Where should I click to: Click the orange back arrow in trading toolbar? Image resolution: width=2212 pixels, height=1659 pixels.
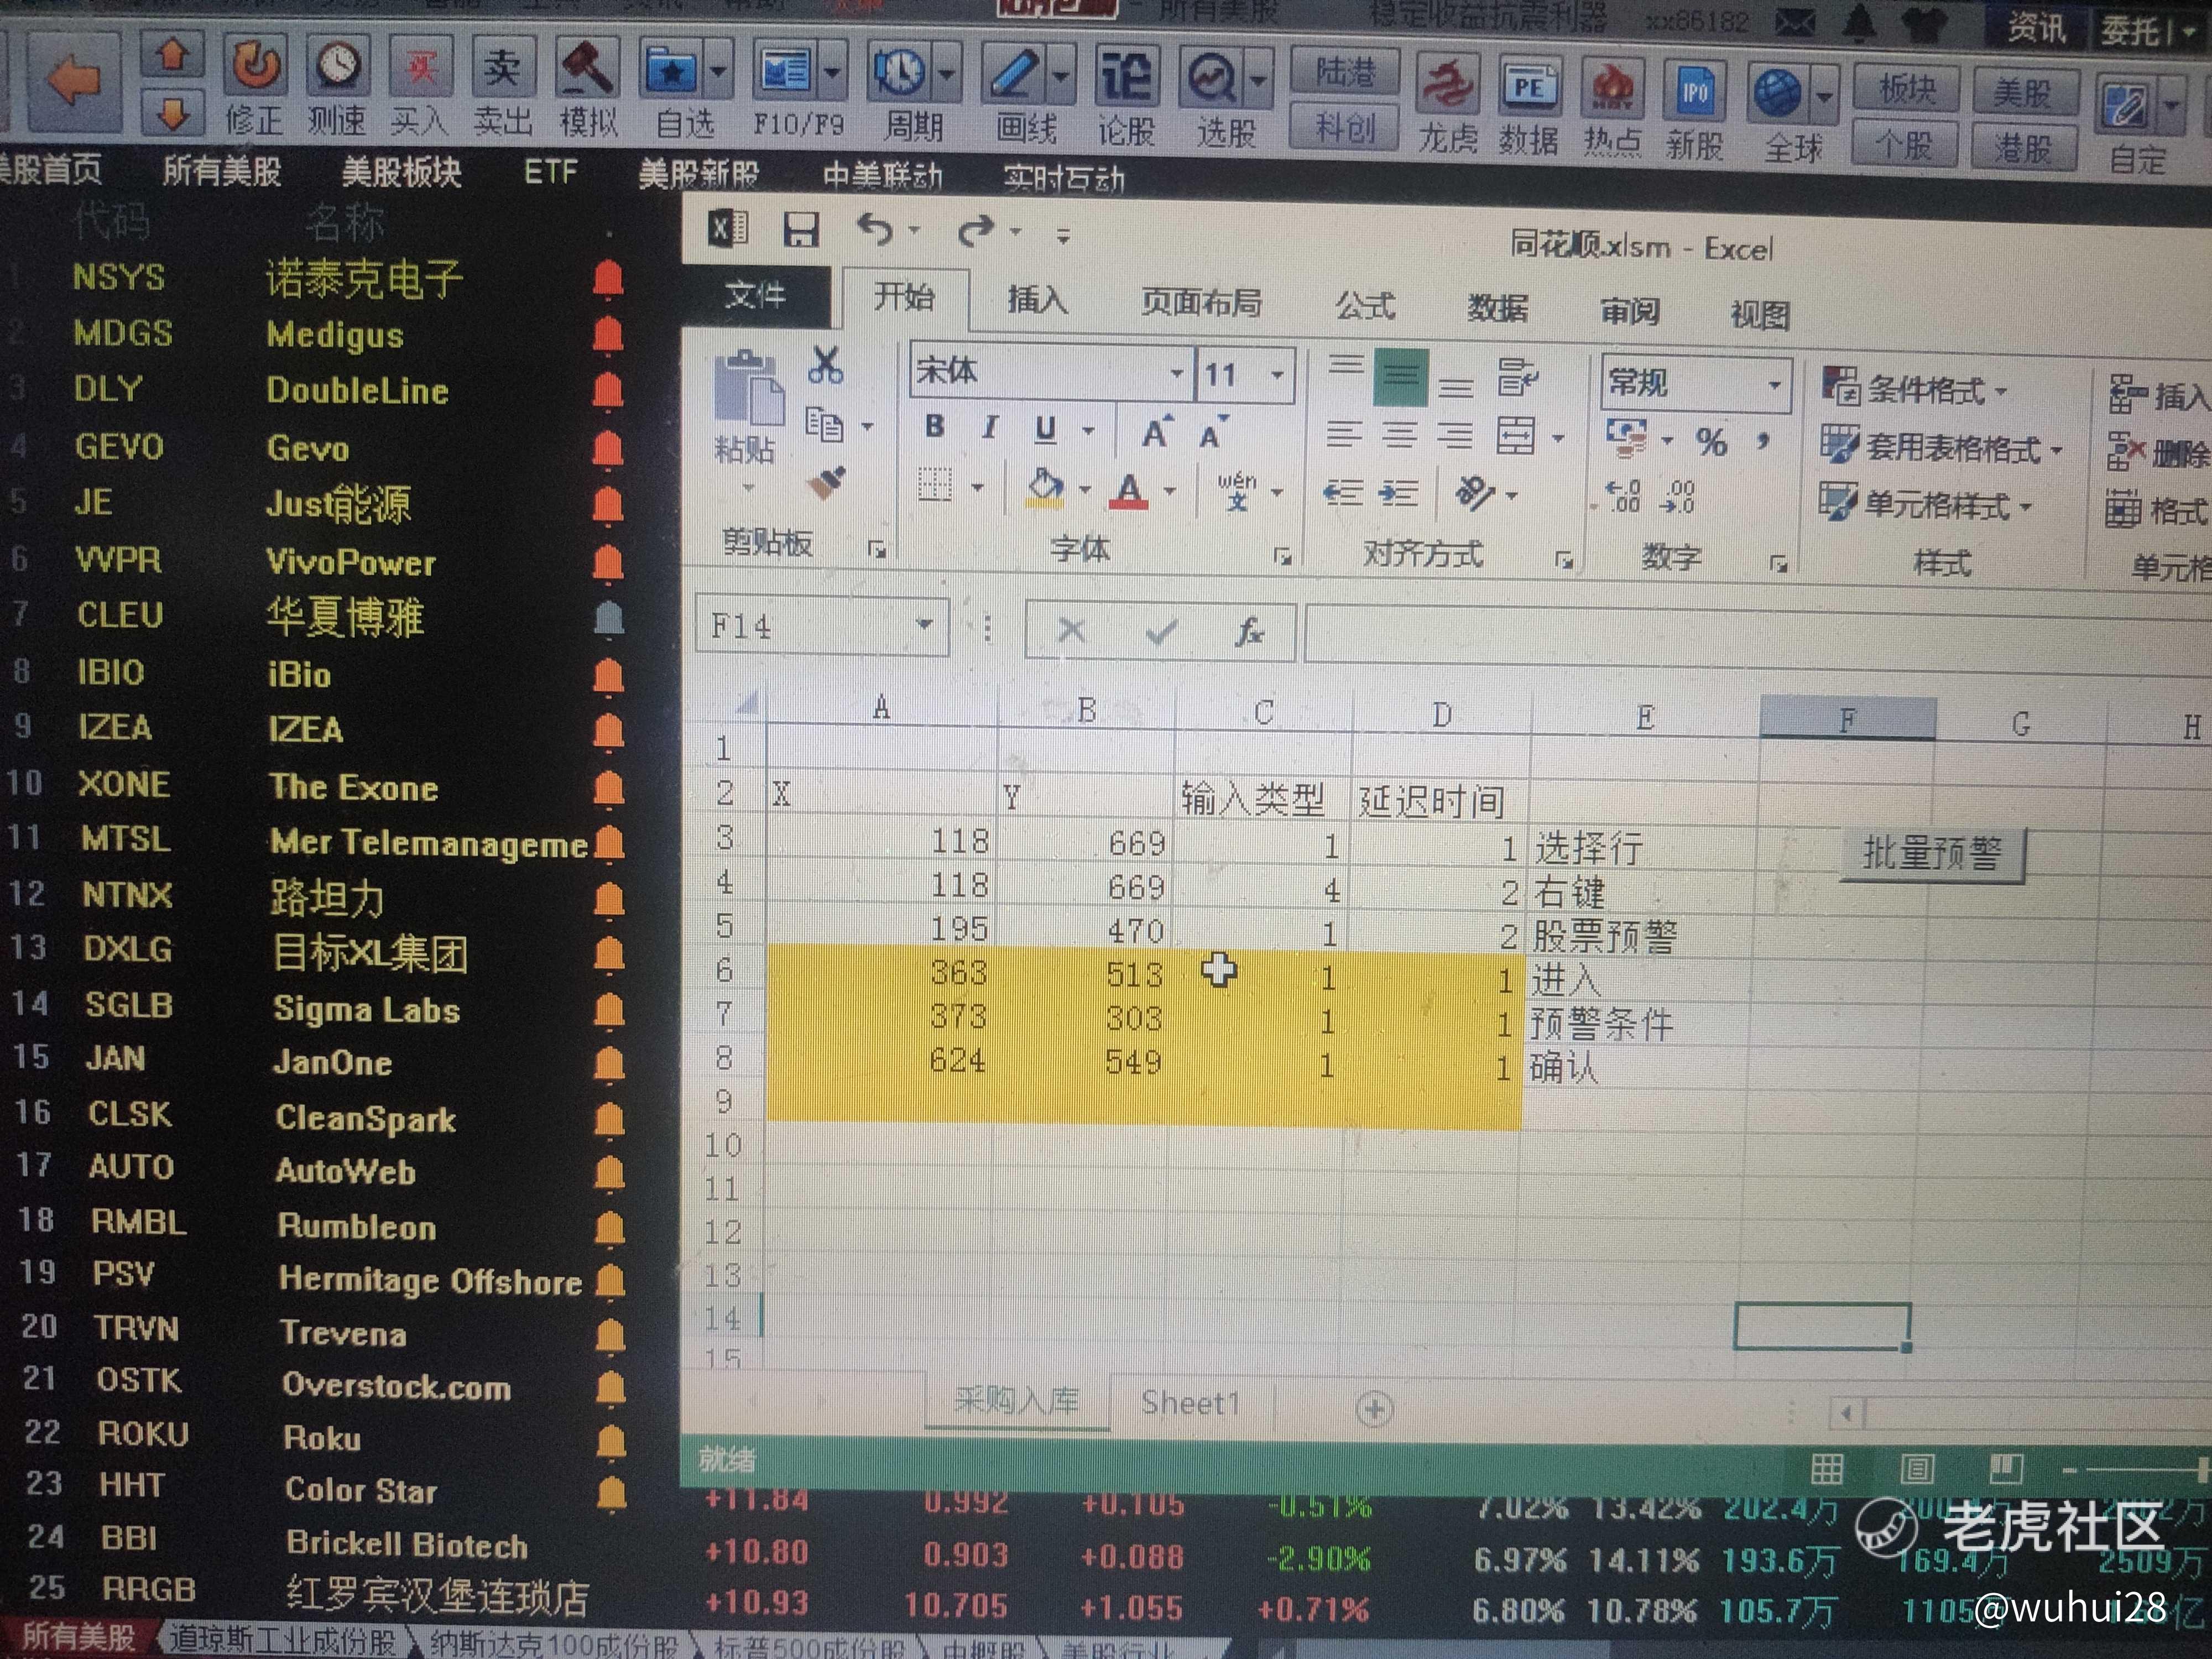click(75, 82)
